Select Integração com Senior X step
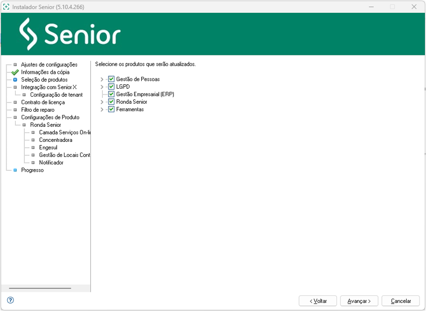 tap(49, 88)
